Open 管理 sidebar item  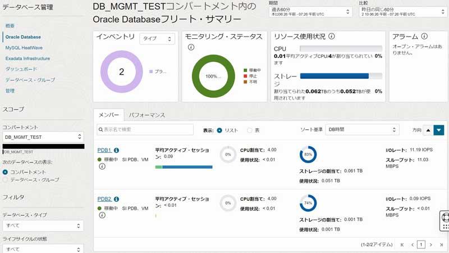(x=10, y=91)
